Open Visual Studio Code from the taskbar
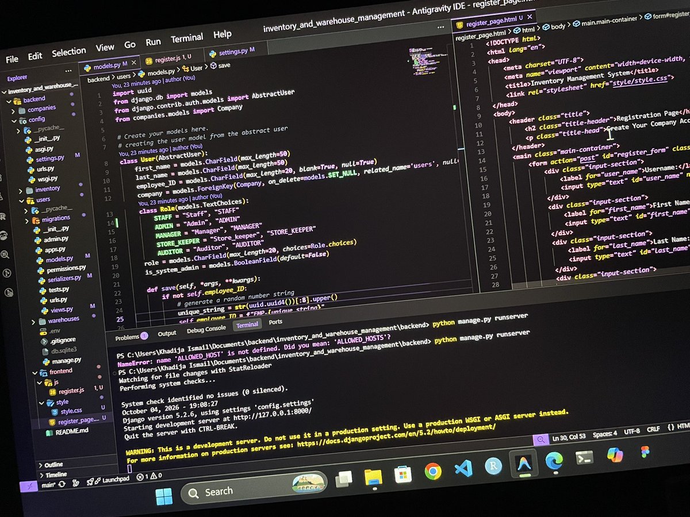The height and width of the screenshot is (517, 690). [463, 468]
